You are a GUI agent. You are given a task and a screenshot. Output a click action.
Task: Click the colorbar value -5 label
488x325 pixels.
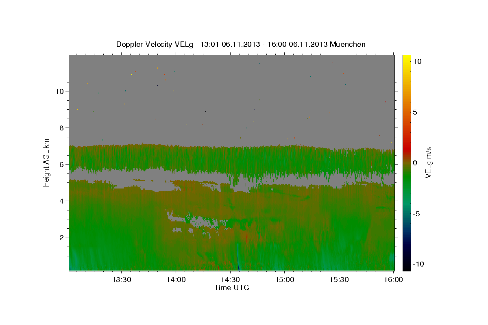(x=417, y=214)
